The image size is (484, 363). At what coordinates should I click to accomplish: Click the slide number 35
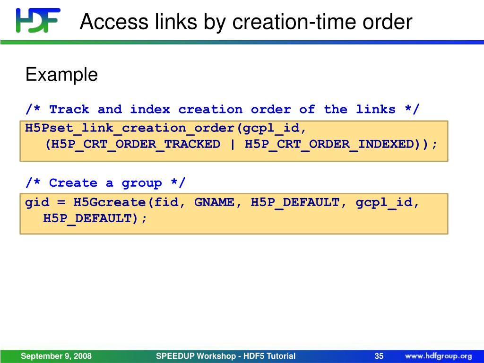coord(379,356)
